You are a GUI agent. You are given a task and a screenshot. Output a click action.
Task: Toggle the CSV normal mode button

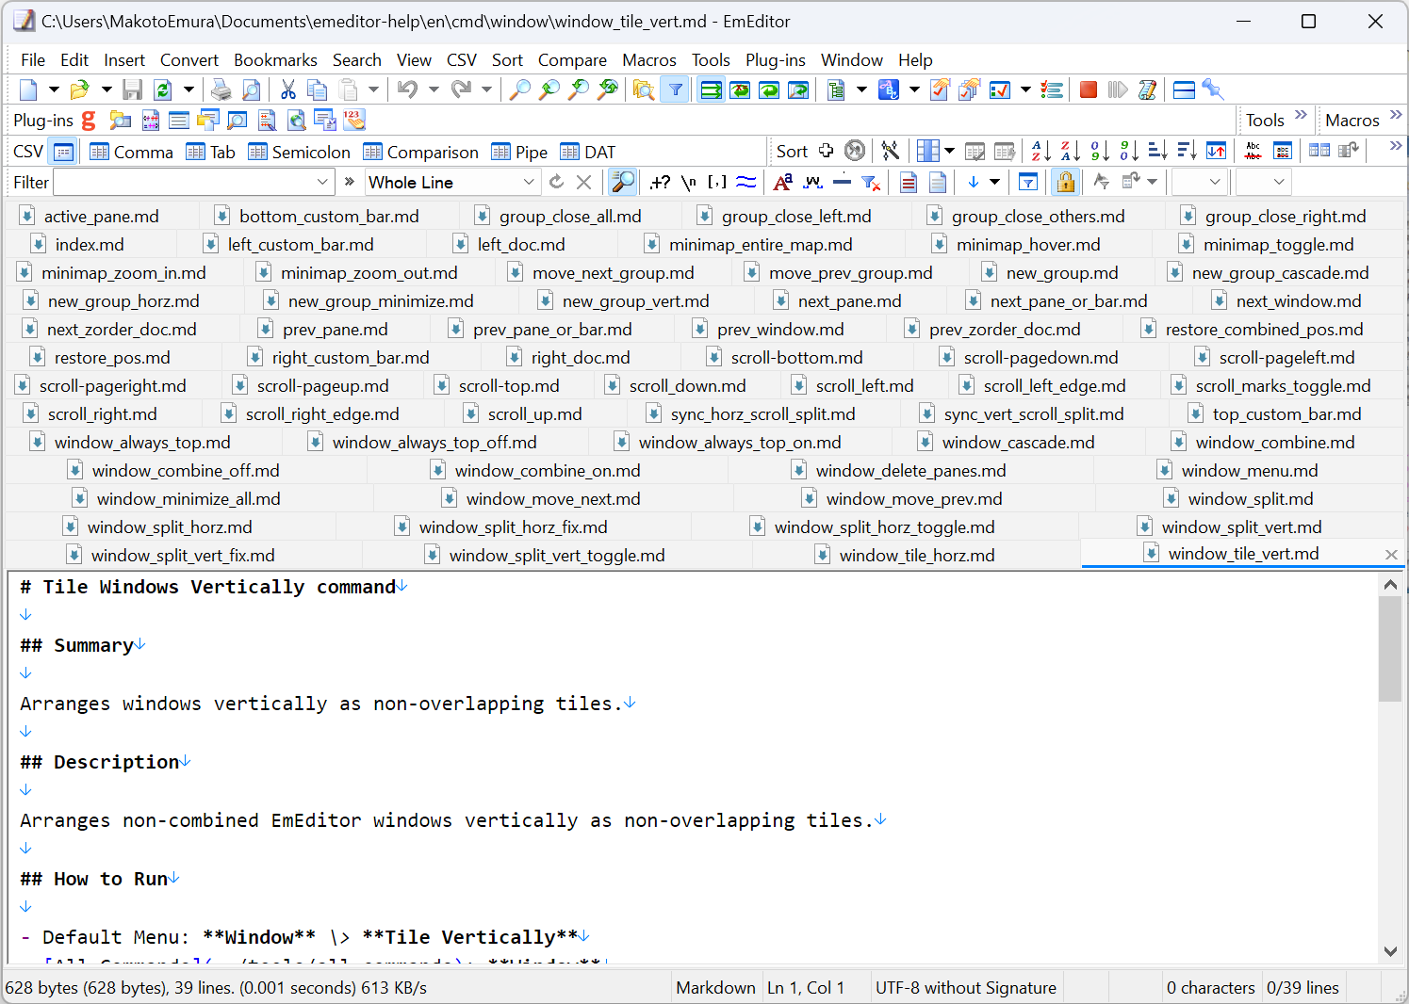click(x=64, y=151)
